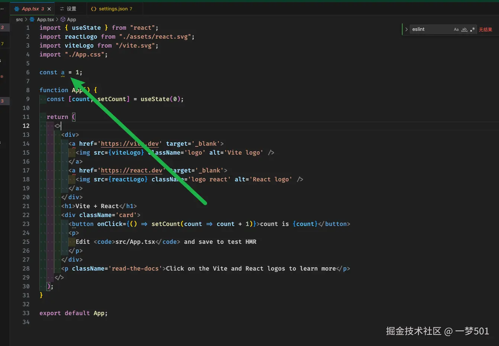Click the h1 Vite + React text
The height and width of the screenshot is (346, 499).
click(x=97, y=206)
